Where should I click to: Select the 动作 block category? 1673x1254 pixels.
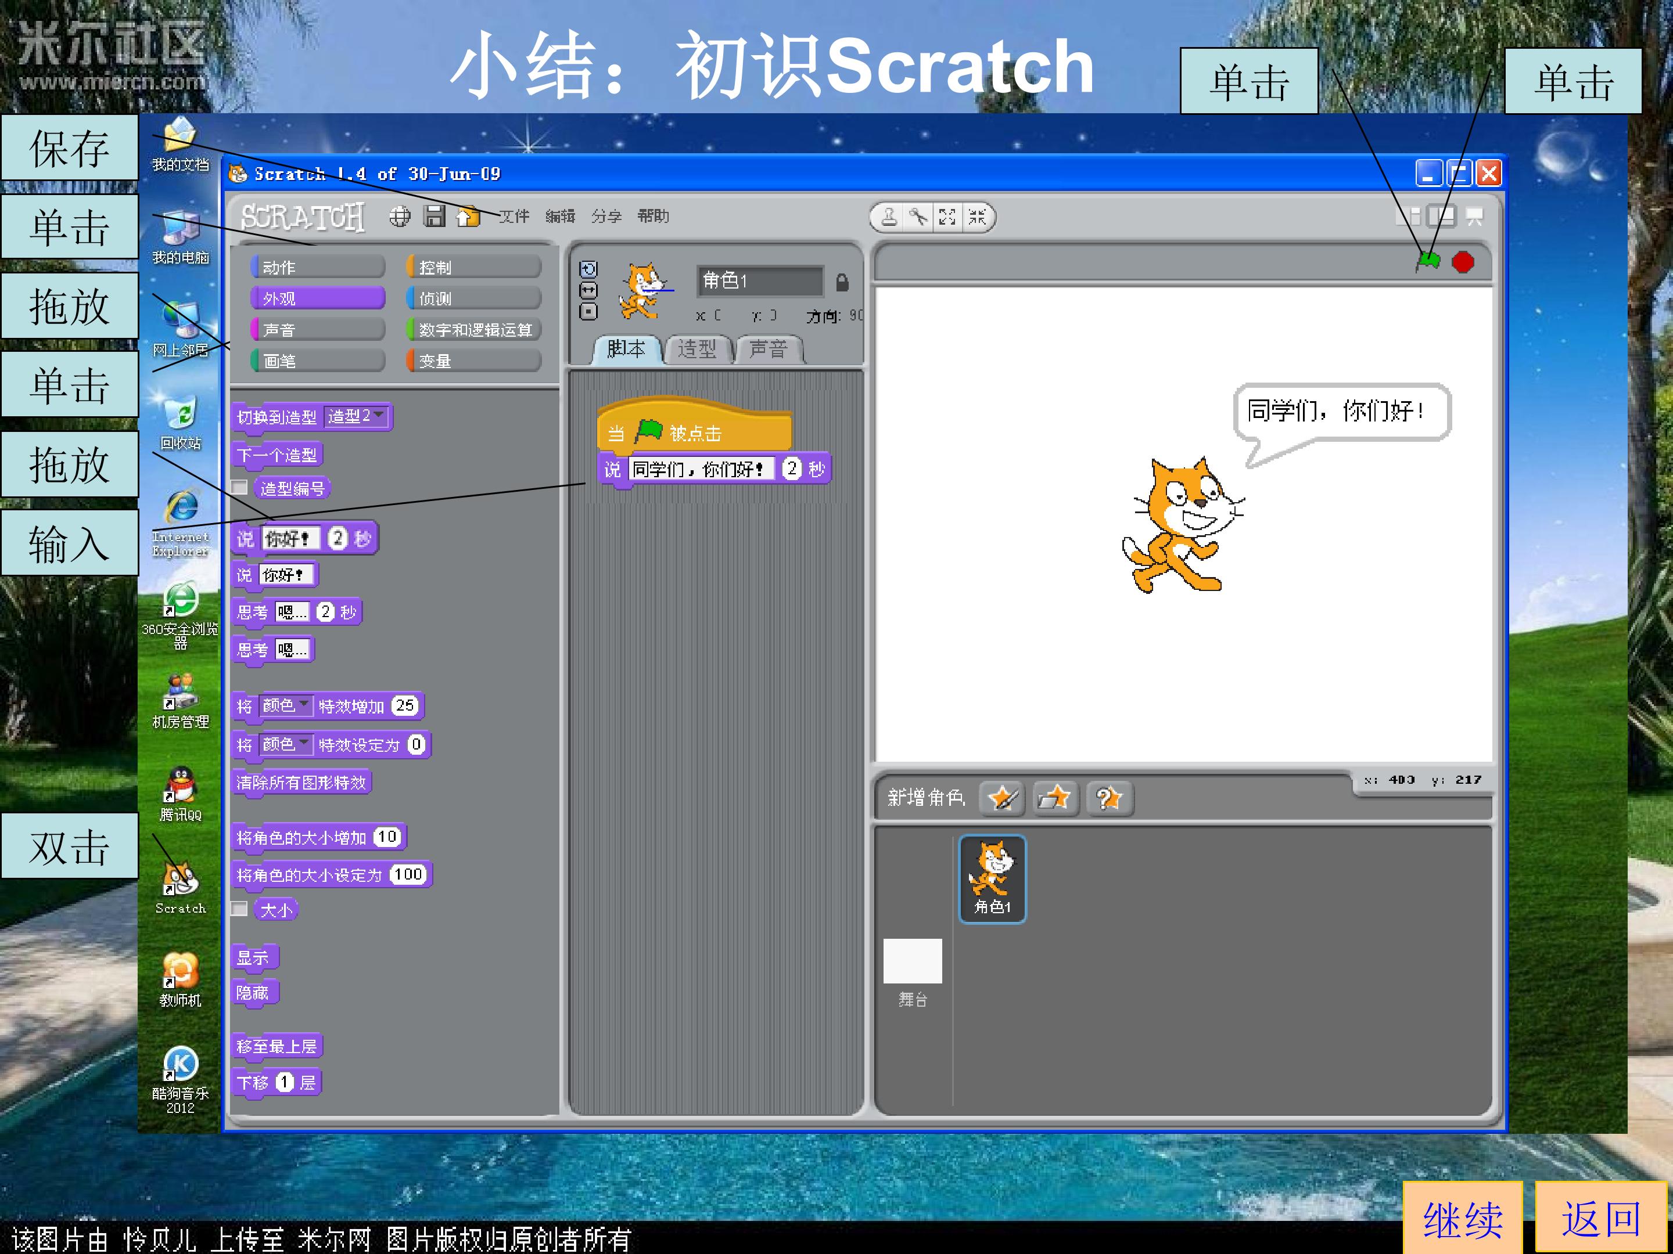coord(318,267)
